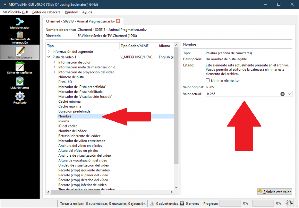Click the advertencias warning icon

click(x=152, y=204)
